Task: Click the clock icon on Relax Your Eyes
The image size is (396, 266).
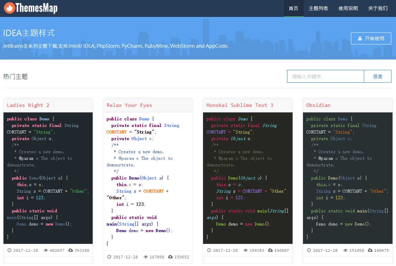Action: click(109, 257)
